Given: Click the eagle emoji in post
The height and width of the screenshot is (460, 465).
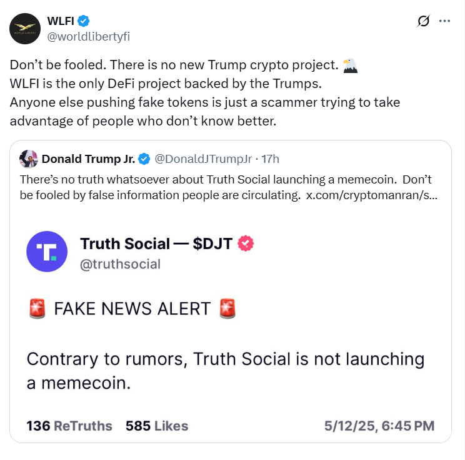Looking at the screenshot, I should click(351, 64).
